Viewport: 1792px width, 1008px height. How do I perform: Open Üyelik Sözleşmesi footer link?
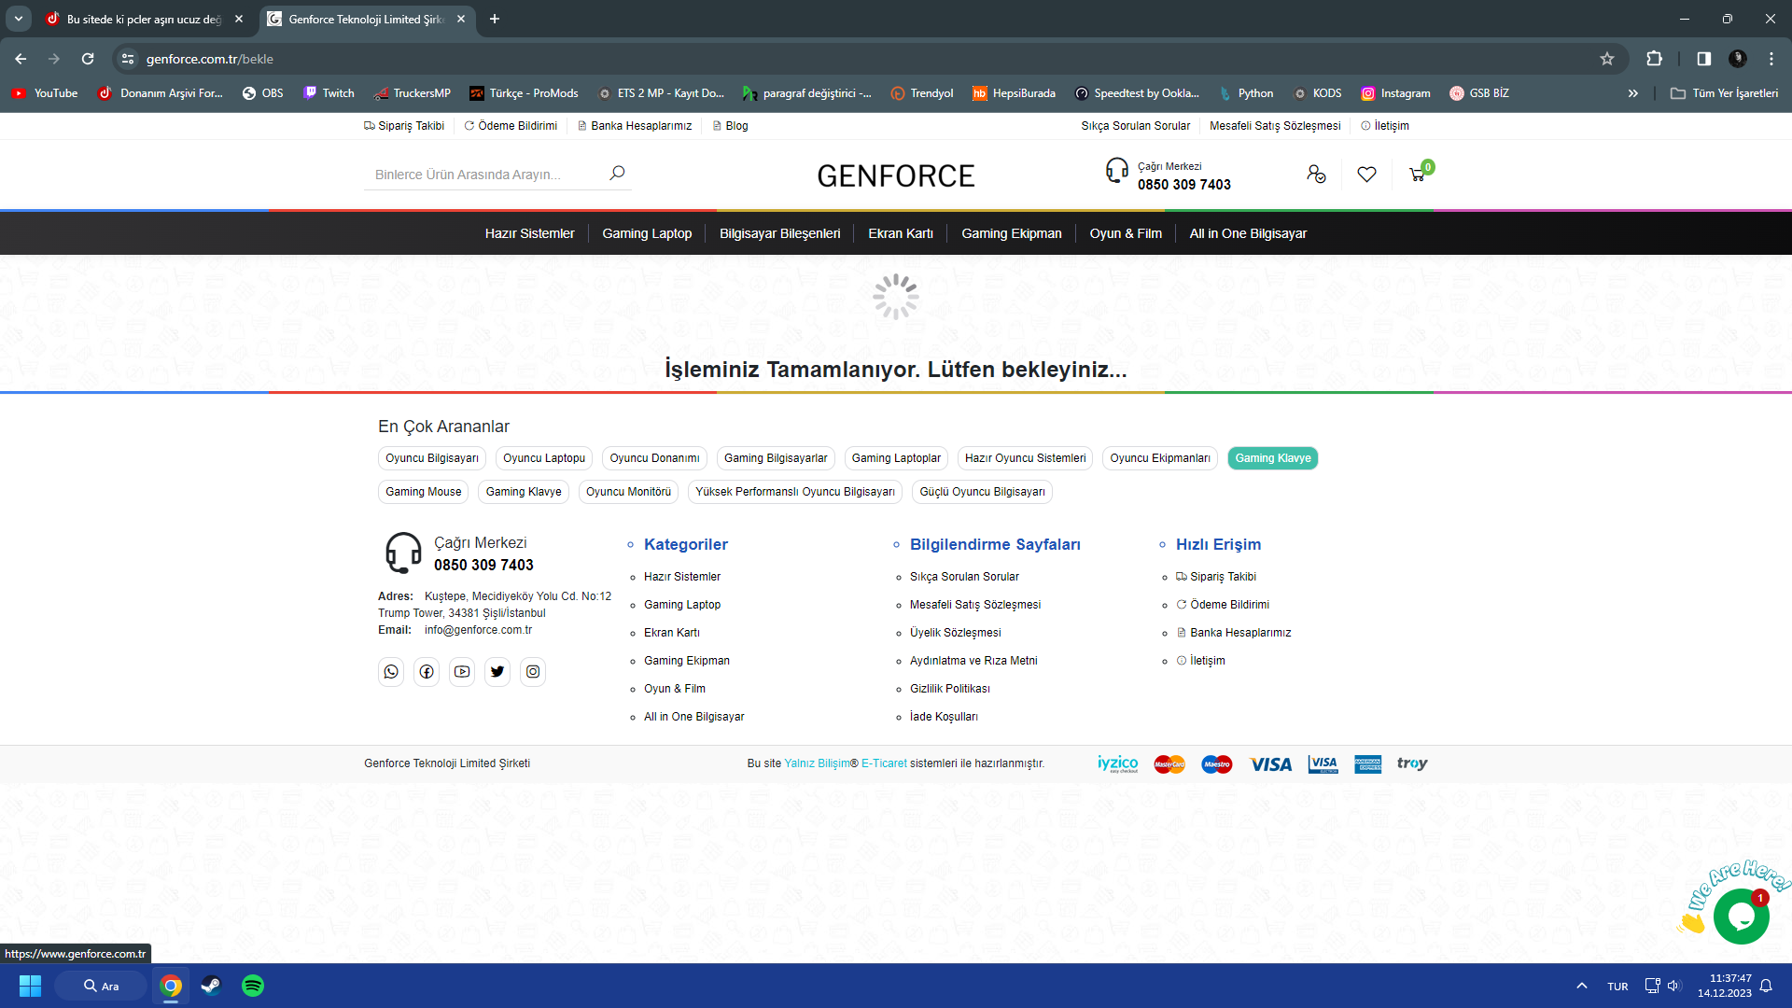pyautogui.click(x=955, y=633)
